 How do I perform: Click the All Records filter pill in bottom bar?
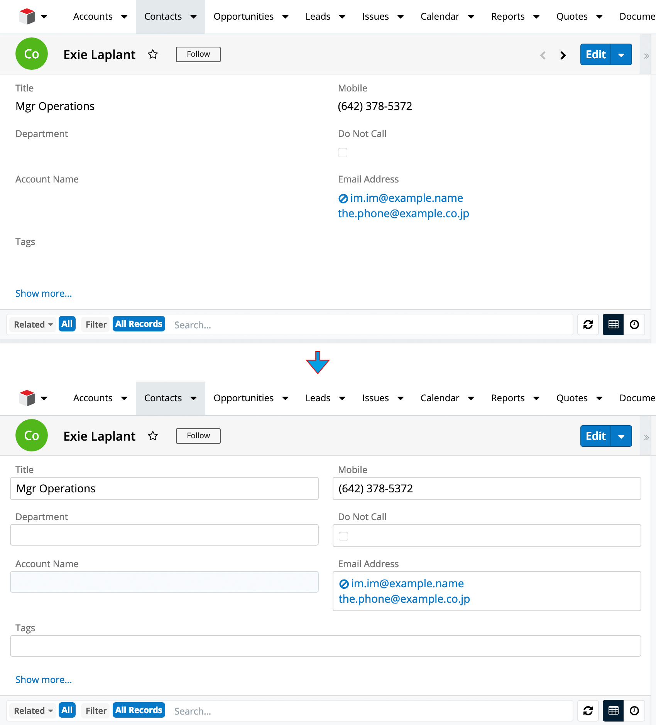[139, 710]
